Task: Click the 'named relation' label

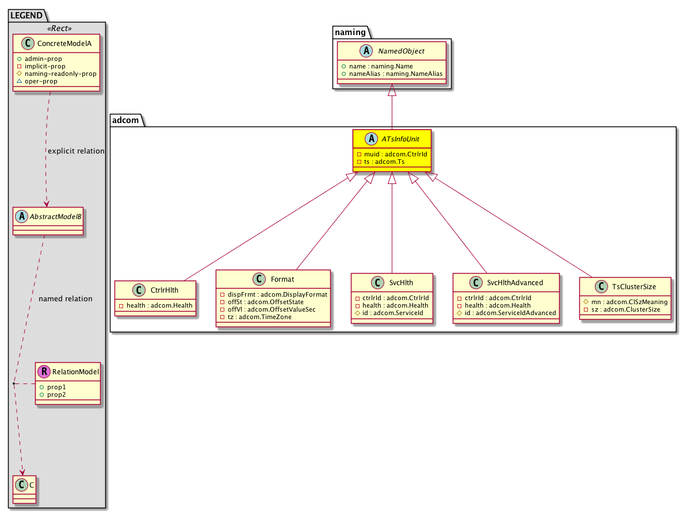Action: point(65,299)
